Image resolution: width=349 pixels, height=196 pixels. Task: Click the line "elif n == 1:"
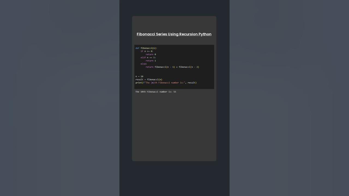coord(148,57)
